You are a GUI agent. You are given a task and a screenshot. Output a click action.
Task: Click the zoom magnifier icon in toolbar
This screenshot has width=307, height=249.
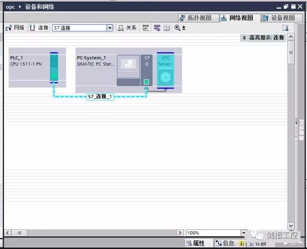(x=177, y=28)
